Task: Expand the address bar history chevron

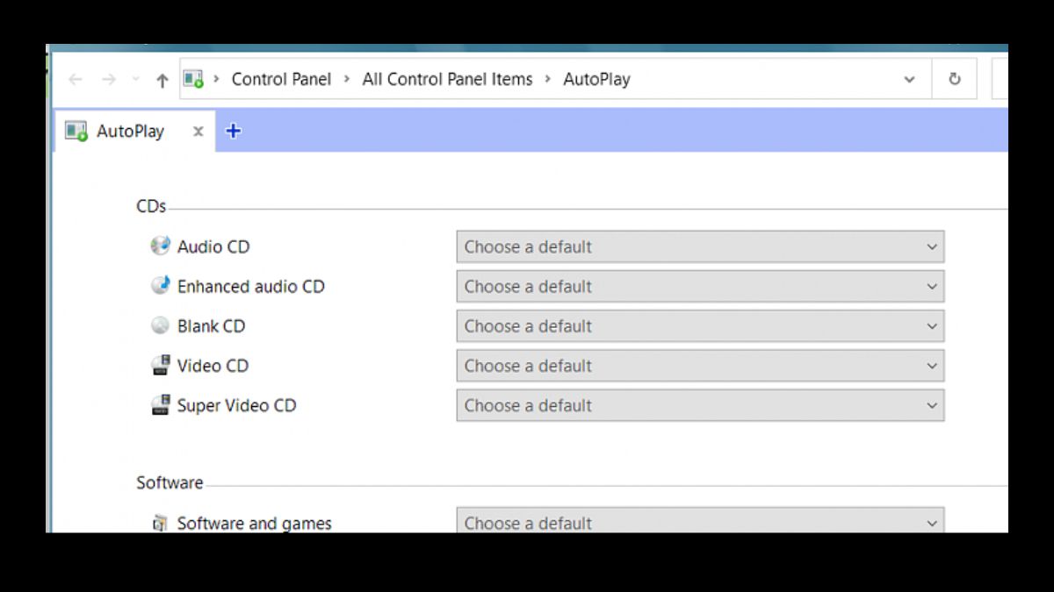Action: point(909,79)
